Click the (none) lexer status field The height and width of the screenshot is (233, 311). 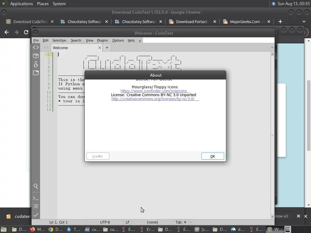pyautogui.click(x=152, y=222)
